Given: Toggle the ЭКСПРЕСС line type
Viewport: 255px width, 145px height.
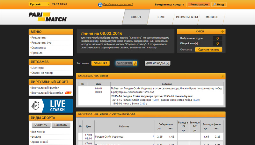Looking at the screenshot, I should point(126,63).
